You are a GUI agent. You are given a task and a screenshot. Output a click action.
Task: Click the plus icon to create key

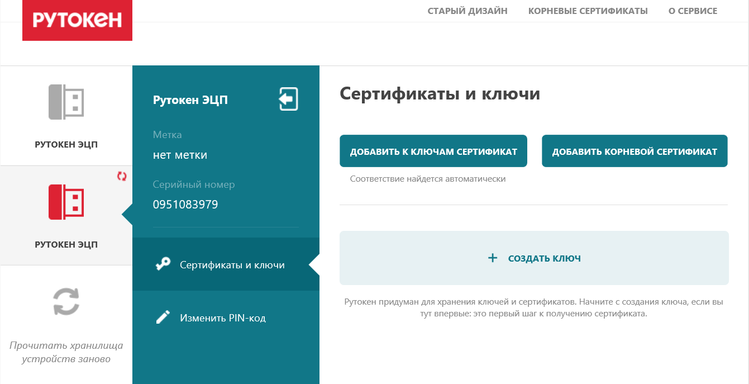pos(492,258)
